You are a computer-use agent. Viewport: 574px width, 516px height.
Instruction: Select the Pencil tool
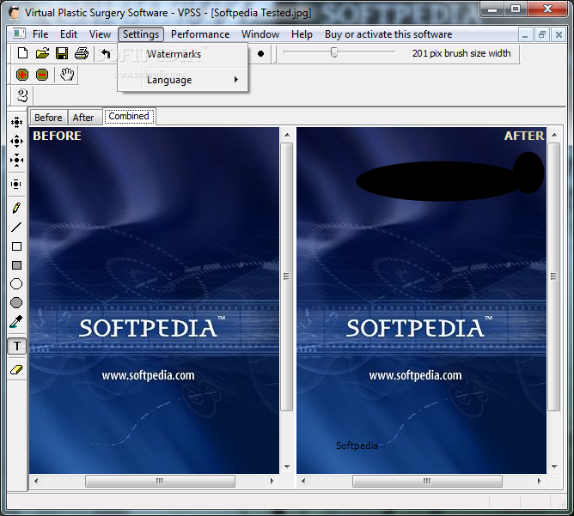pyautogui.click(x=16, y=208)
